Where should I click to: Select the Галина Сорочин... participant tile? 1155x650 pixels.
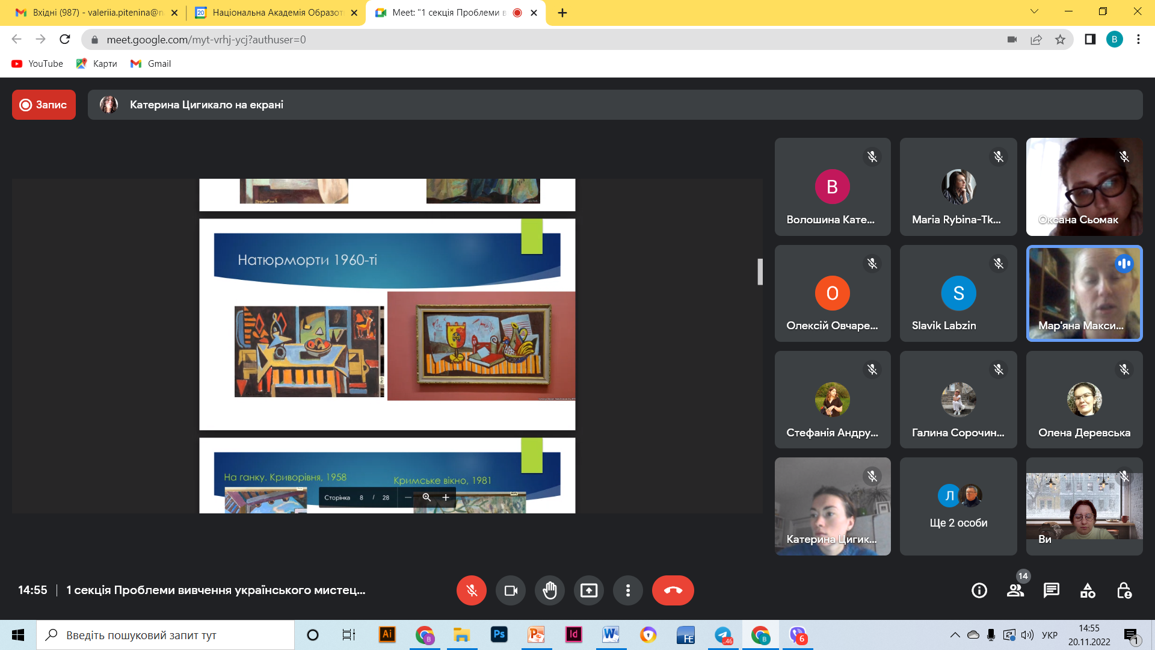click(x=958, y=400)
